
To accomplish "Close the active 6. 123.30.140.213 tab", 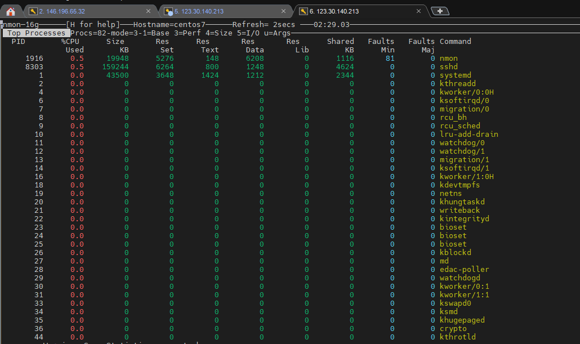I will coord(418,11).
